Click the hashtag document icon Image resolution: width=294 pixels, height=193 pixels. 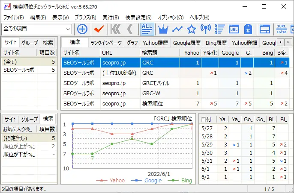point(248,29)
